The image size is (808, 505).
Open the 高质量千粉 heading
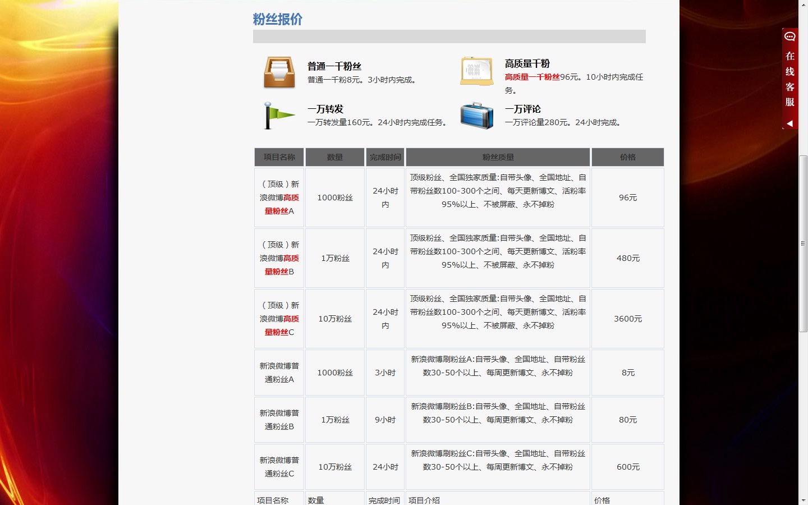pos(527,63)
